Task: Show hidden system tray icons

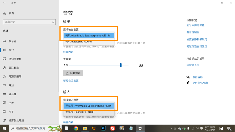Action: point(171,128)
